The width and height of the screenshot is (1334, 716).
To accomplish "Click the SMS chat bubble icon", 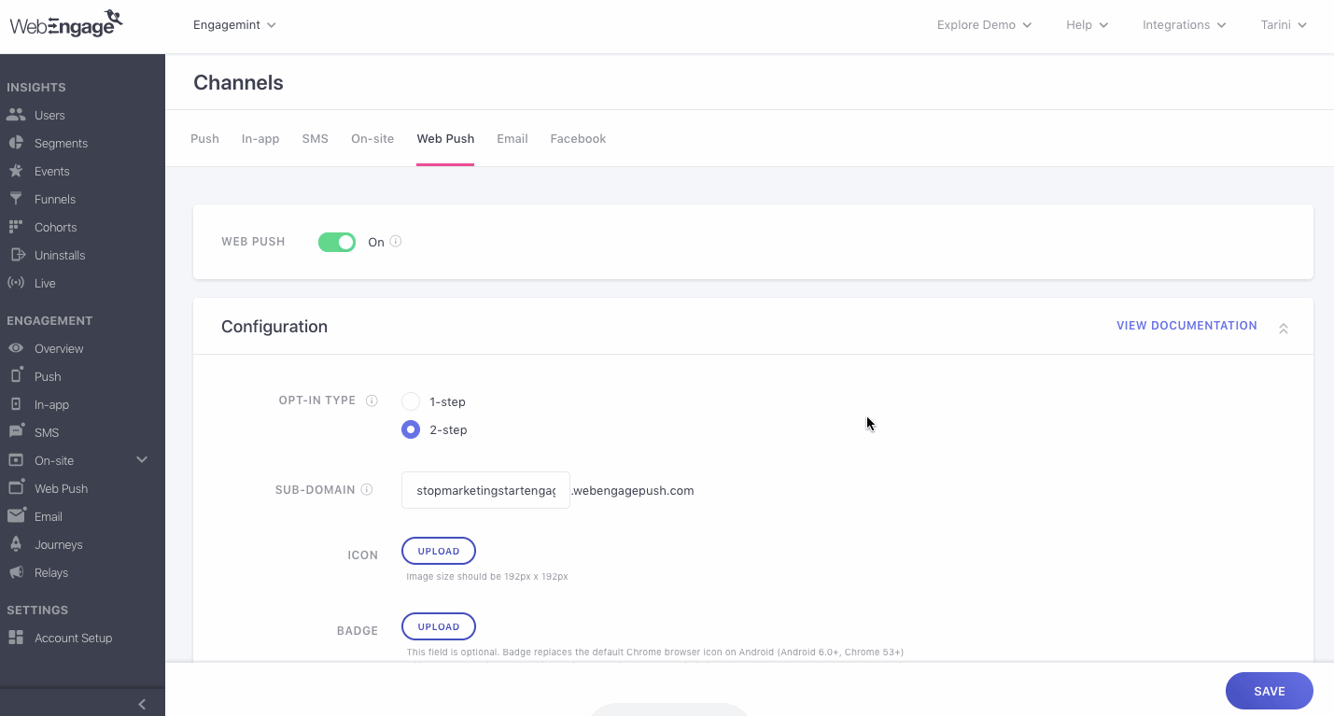I will 16,431.
